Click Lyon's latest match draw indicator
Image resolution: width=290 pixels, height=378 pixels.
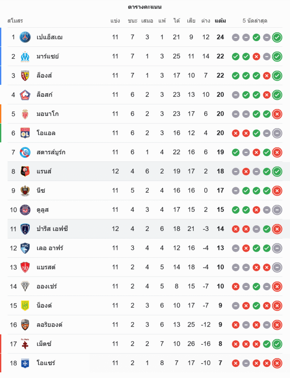click(x=277, y=133)
